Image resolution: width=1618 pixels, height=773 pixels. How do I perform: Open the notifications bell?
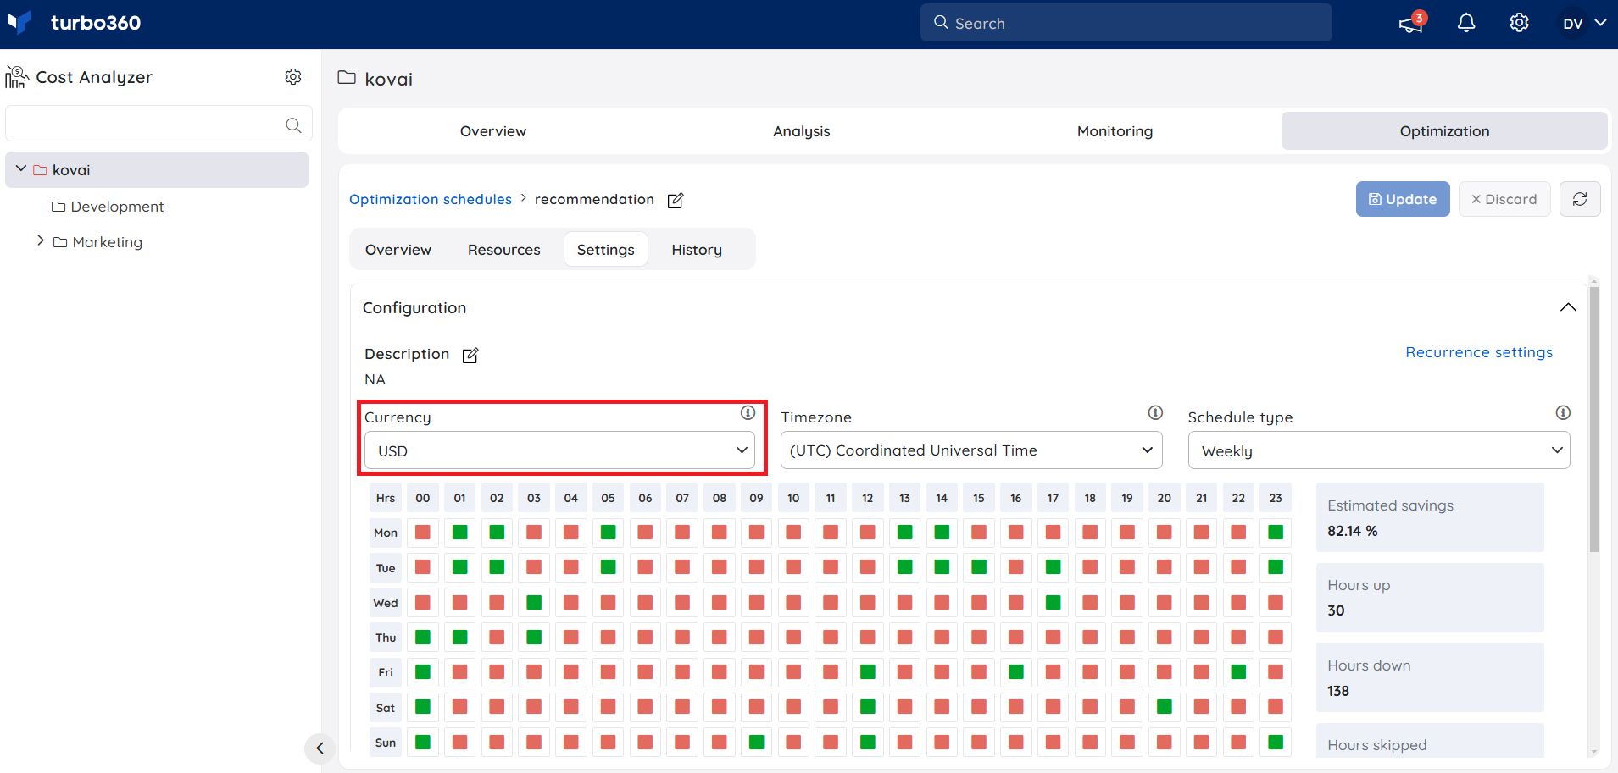(1466, 23)
